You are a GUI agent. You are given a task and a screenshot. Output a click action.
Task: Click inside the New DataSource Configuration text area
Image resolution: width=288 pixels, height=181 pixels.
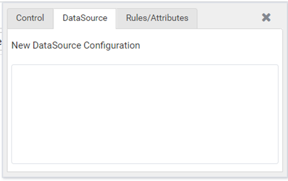(x=145, y=114)
